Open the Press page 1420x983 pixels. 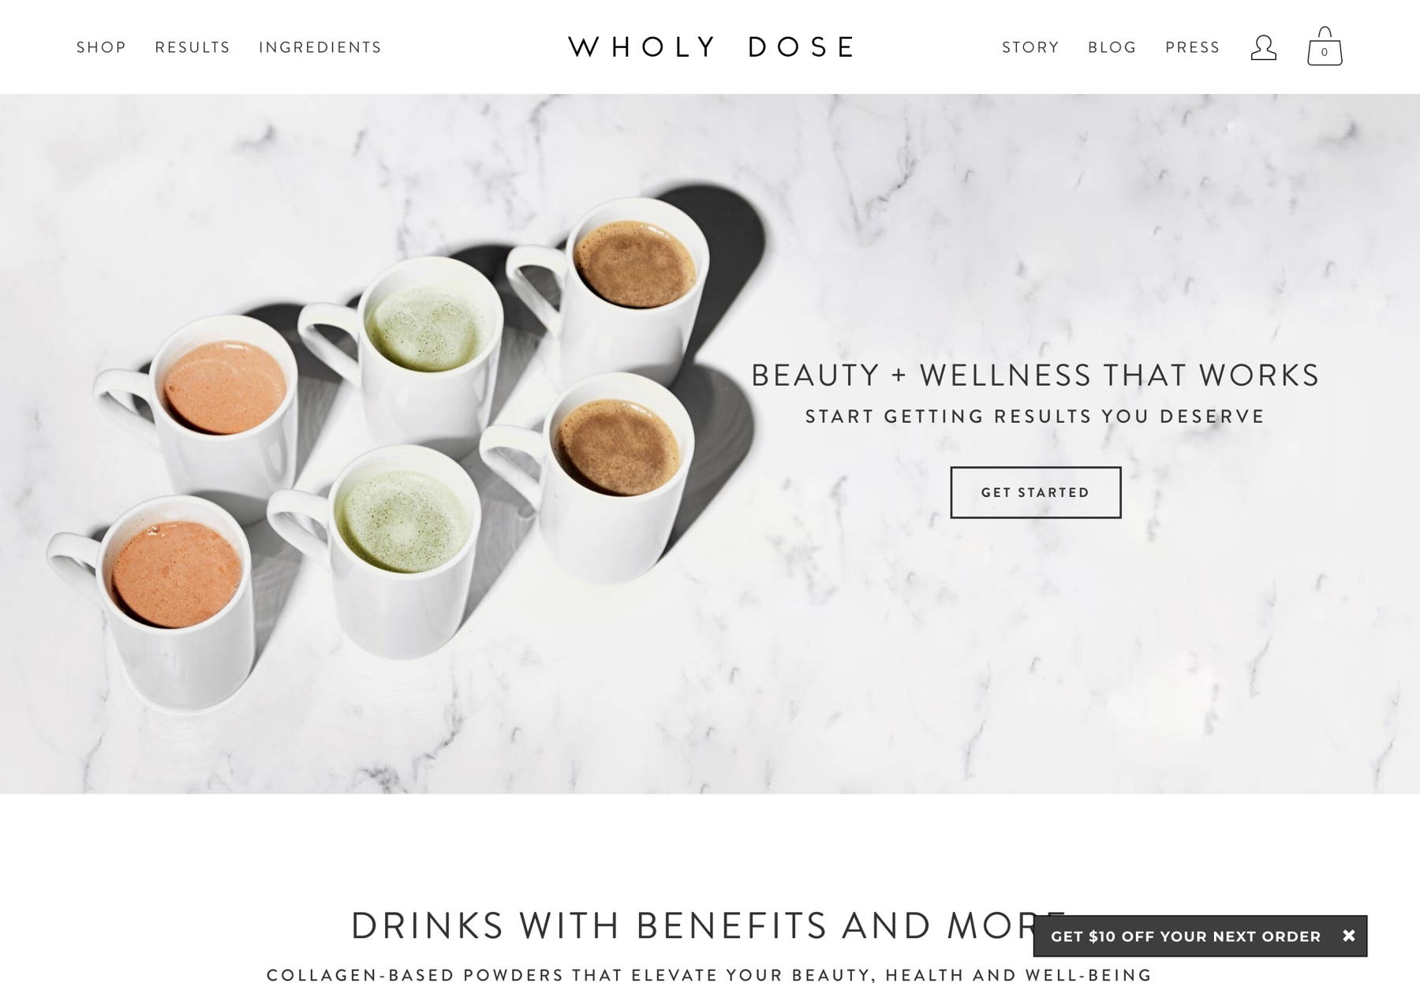coord(1192,47)
